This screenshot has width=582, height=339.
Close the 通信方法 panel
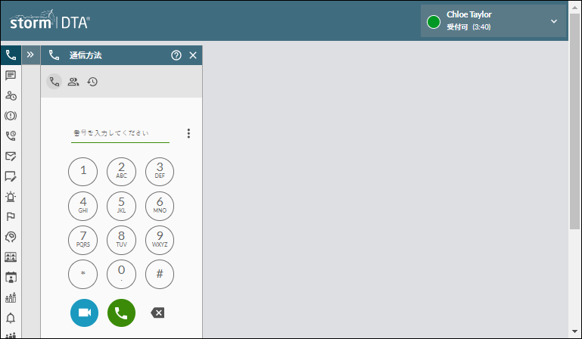[193, 55]
